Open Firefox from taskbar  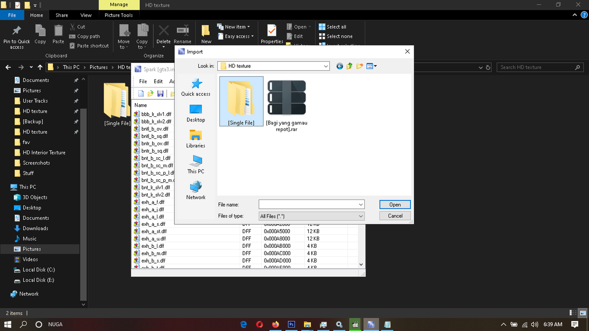coord(275,324)
